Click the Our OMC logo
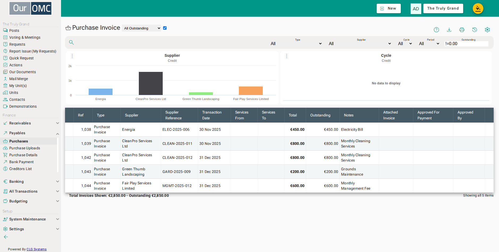Viewport: 499px width, 252px height. [31, 8]
